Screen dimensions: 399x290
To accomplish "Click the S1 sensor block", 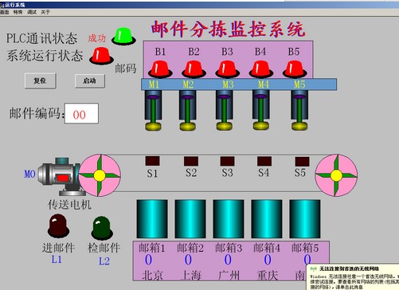I will [153, 161].
